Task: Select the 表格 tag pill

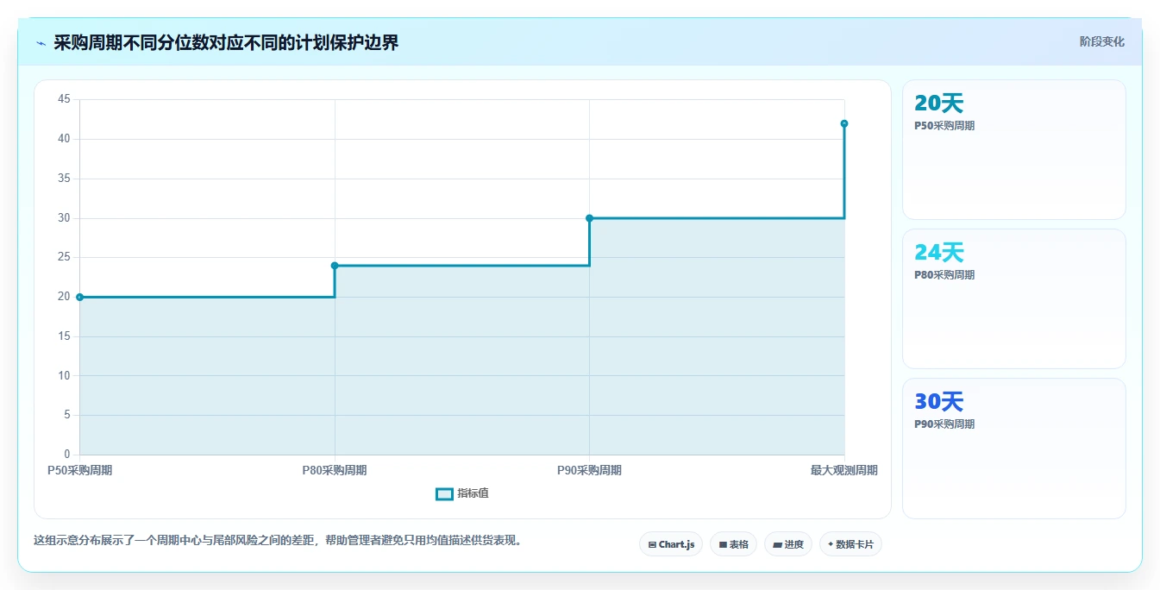Action: (x=733, y=544)
